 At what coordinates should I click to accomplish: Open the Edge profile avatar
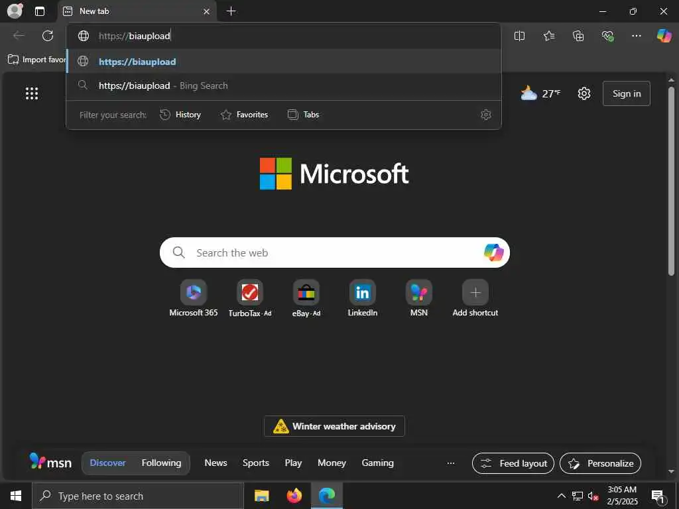point(15,11)
